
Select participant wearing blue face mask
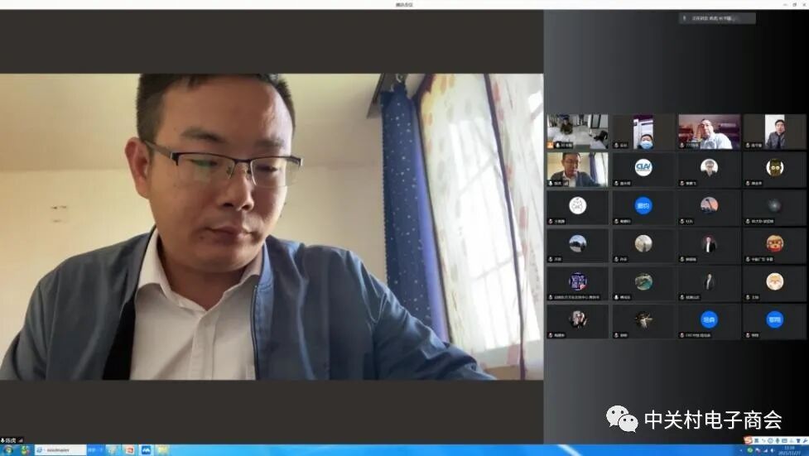(643, 132)
